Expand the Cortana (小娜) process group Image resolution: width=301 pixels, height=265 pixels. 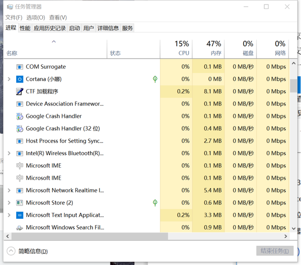click(x=9, y=79)
